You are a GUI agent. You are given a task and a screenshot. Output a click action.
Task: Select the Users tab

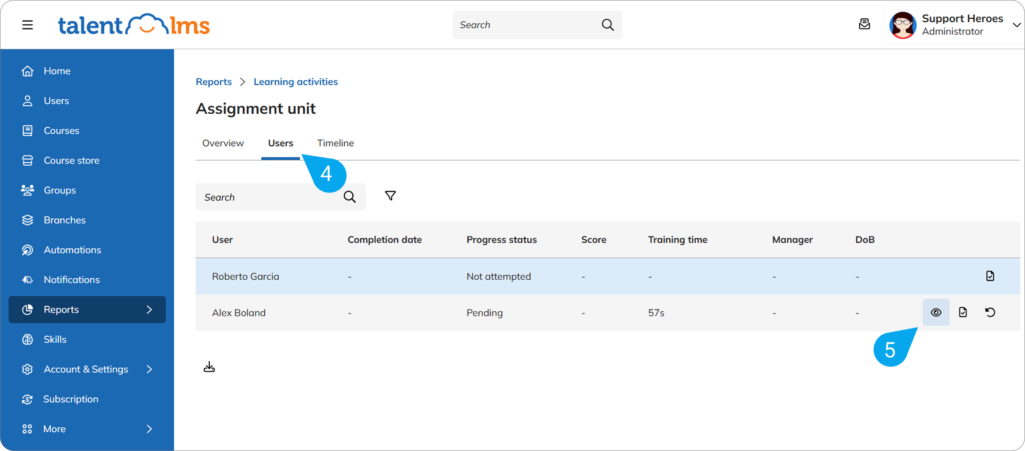281,143
